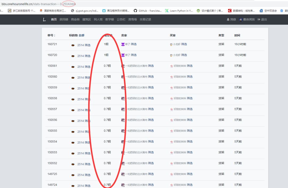Filter by buyer 小龙虾 in row 160720
The width and height of the screenshot is (288, 188).
point(184,55)
